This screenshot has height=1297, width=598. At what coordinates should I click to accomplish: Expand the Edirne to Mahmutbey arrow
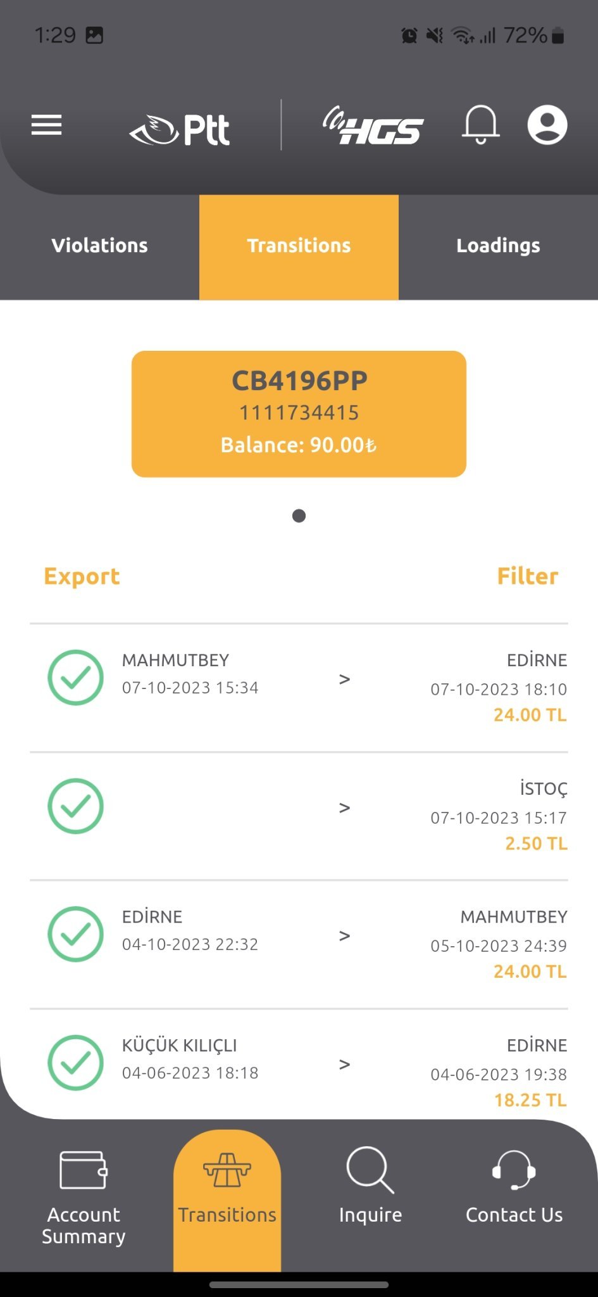(x=344, y=936)
